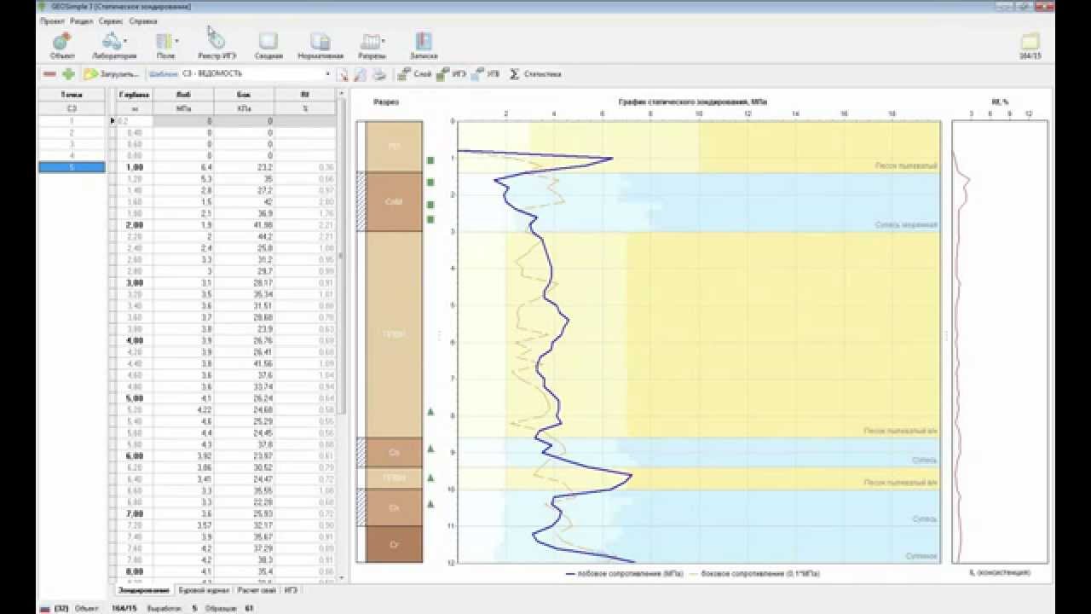Click the depth cell 5,00
1091x614 pixels.
134,397
